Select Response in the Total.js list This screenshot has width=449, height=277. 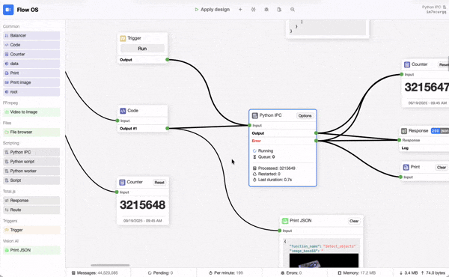point(31,201)
